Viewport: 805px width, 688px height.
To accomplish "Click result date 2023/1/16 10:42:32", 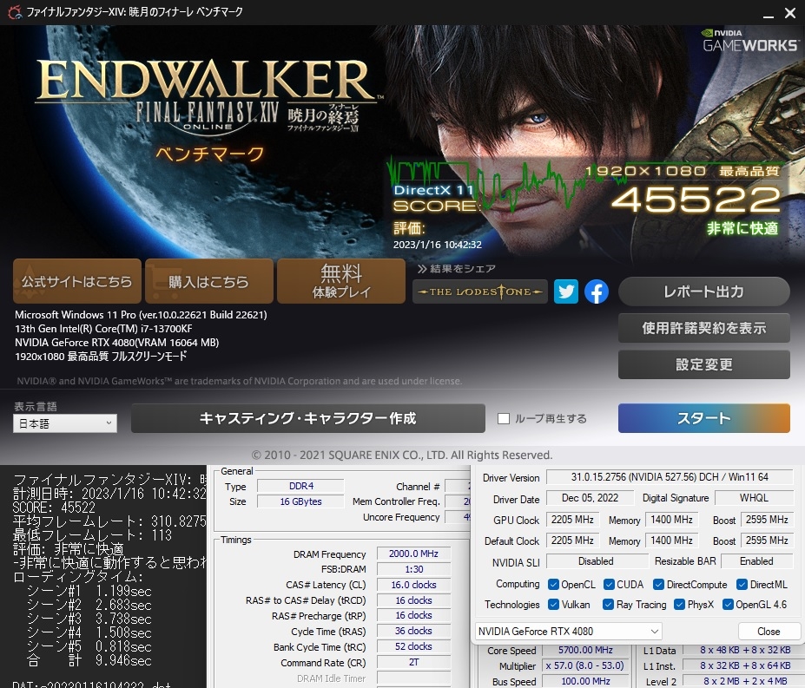I will click(x=438, y=245).
